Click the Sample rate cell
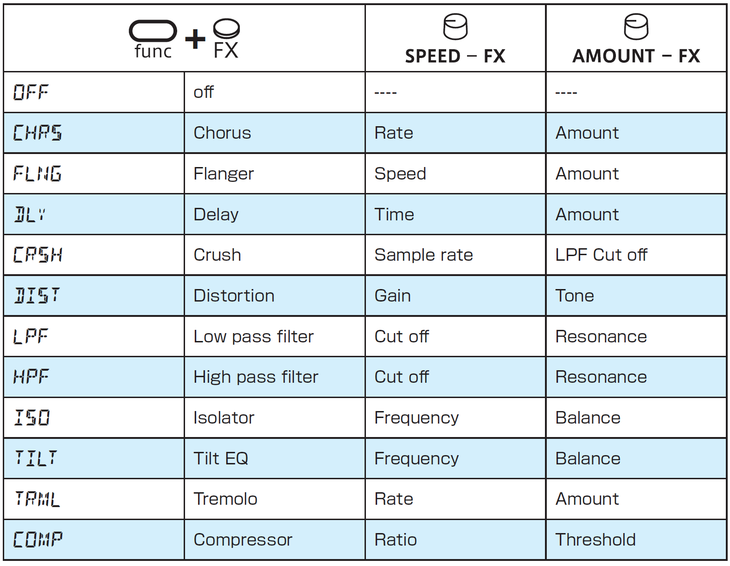The width and height of the screenshot is (730, 566). 455,255
